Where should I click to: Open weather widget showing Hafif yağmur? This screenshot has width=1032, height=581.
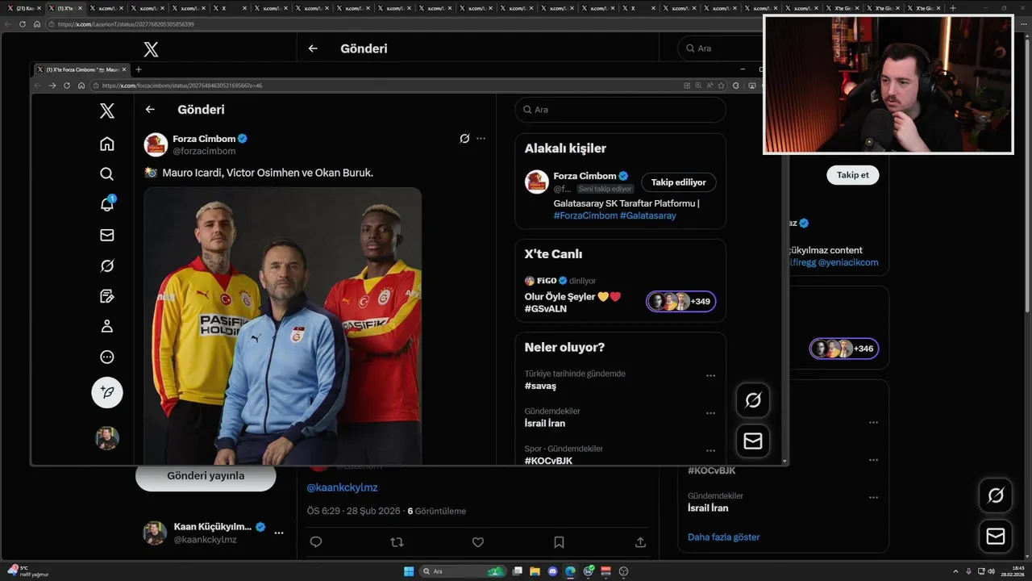28,571
